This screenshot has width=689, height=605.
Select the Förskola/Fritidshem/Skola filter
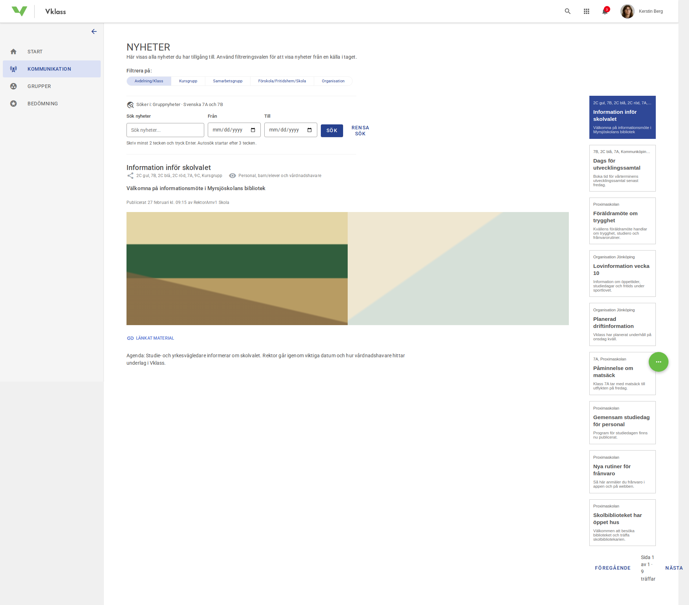point(282,81)
